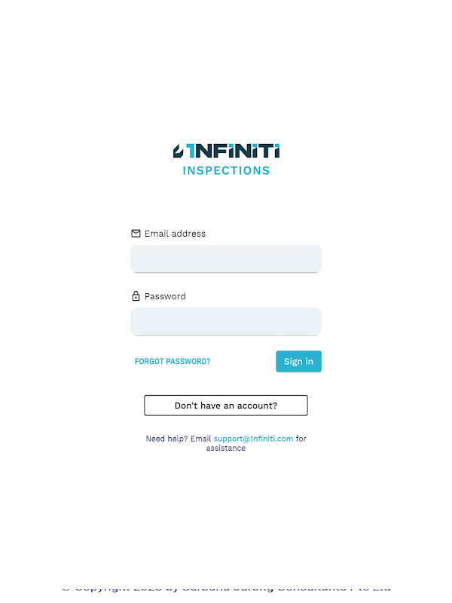Click the stylized '1' in the logo

191,151
